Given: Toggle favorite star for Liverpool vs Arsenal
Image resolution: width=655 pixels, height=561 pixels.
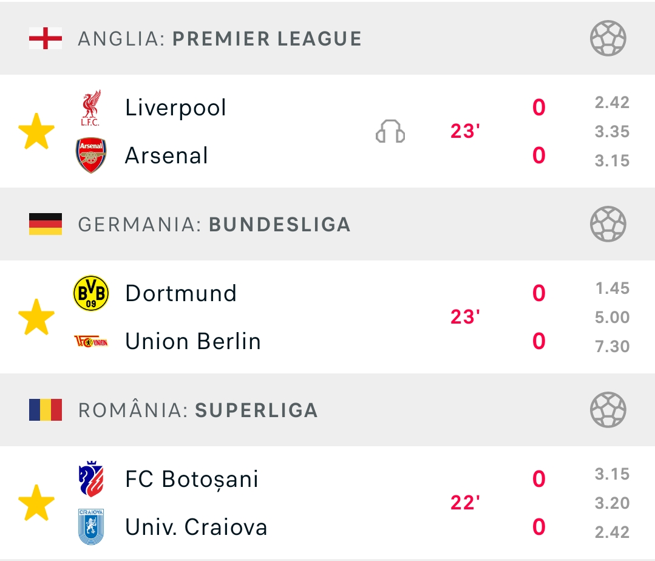Looking at the screenshot, I should click(36, 132).
